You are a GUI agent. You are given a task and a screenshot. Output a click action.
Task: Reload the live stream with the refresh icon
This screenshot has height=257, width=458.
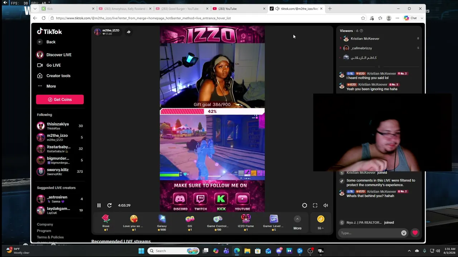pyautogui.click(x=109, y=205)
